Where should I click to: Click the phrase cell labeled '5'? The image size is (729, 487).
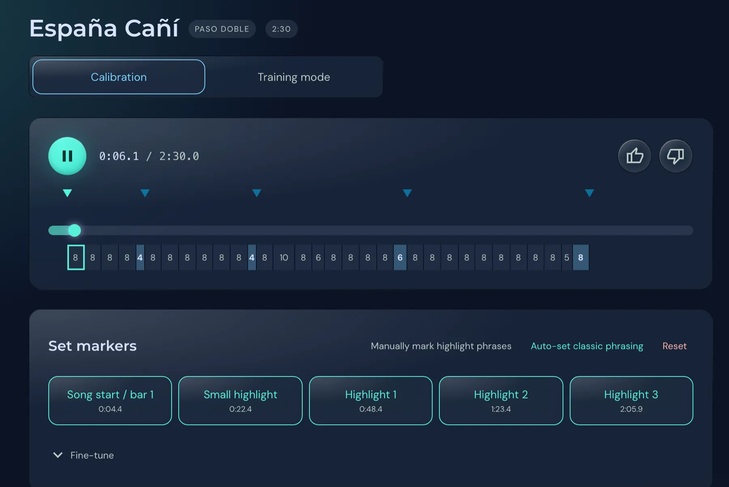[x=567, y=257]
